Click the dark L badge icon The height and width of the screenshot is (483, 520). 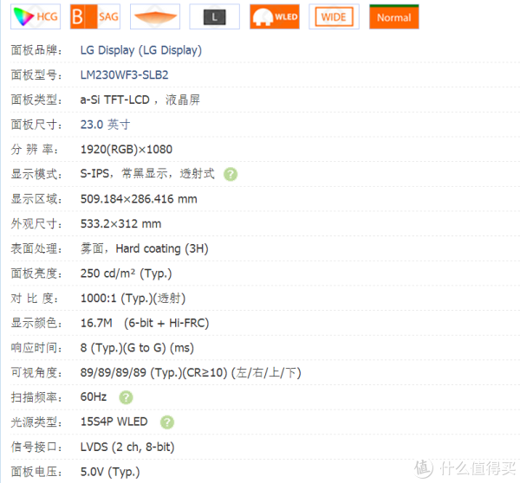pyautogui.click(x=214, y=16)
